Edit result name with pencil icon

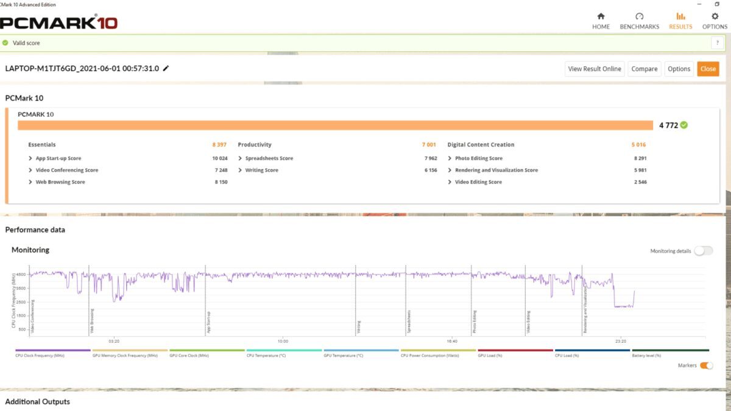tap(166, 68)
